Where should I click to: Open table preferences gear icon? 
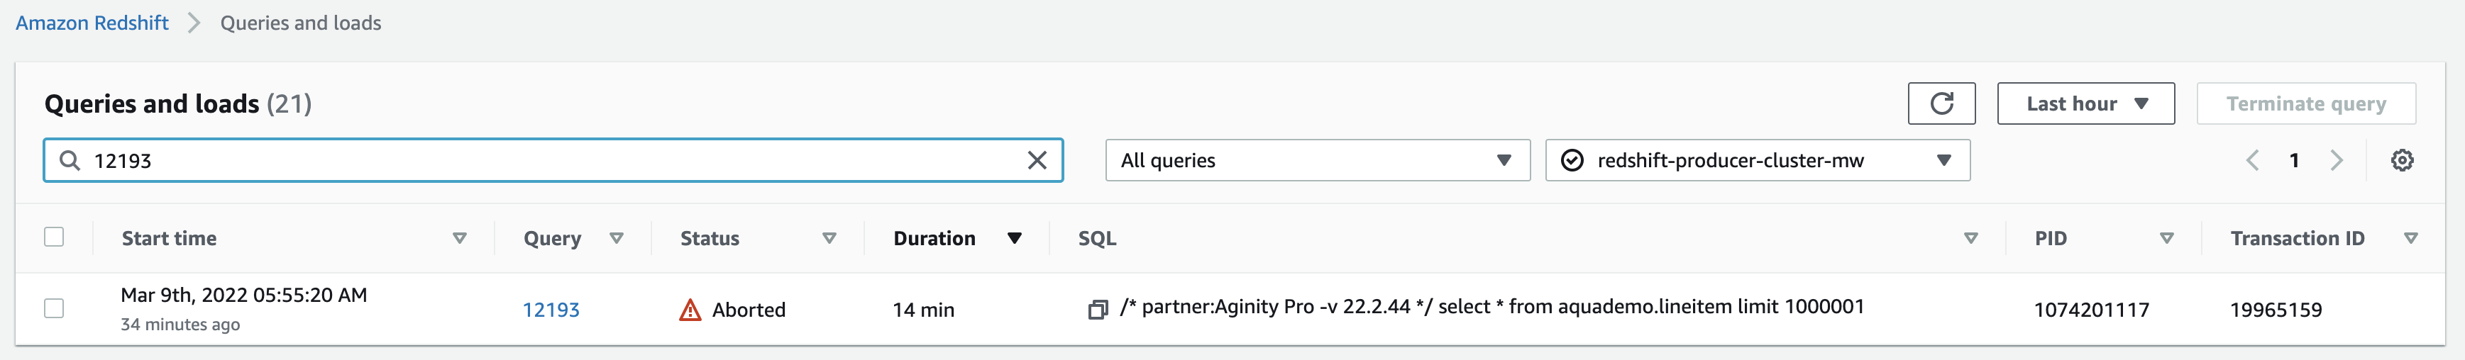pyautogui.click(x=2401, y=160)
